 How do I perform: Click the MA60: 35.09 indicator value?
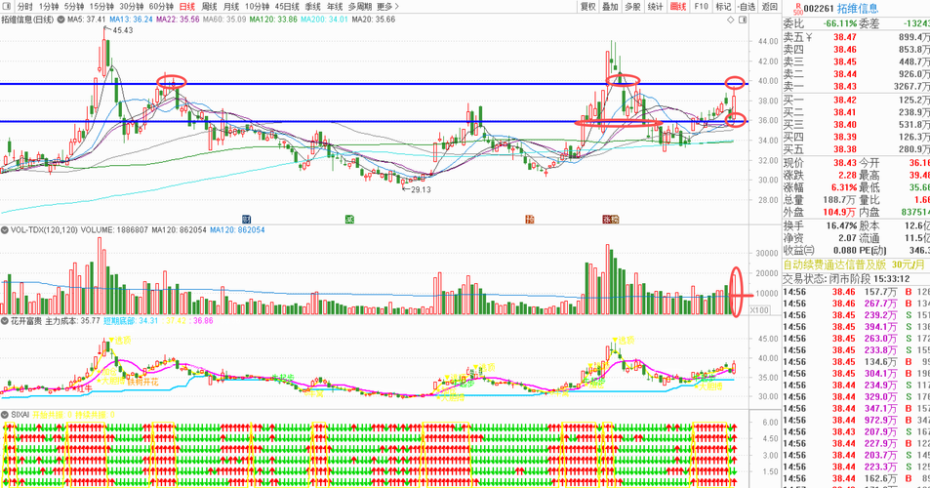224,20
